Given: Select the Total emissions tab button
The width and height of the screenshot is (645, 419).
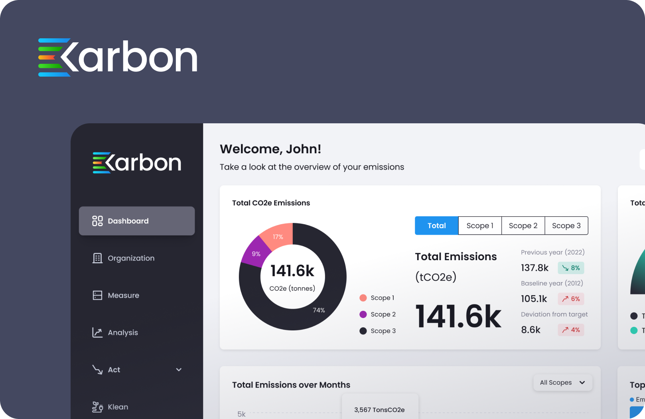Looking at the screenshot, I should point(436,226).
